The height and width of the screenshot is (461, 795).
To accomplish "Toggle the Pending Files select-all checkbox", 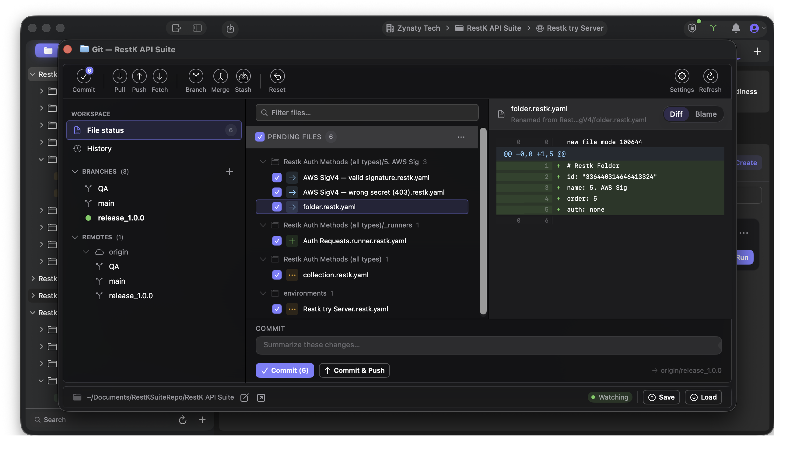I will pyautogui.click(x=260, y=137).
